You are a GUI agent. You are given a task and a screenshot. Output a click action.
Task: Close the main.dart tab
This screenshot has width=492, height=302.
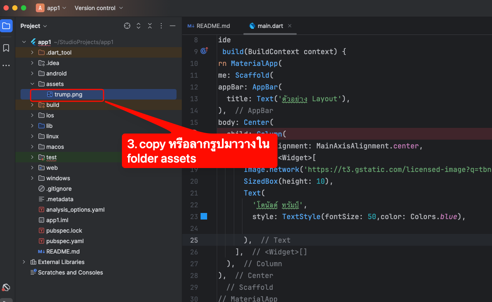pos(290,26)
